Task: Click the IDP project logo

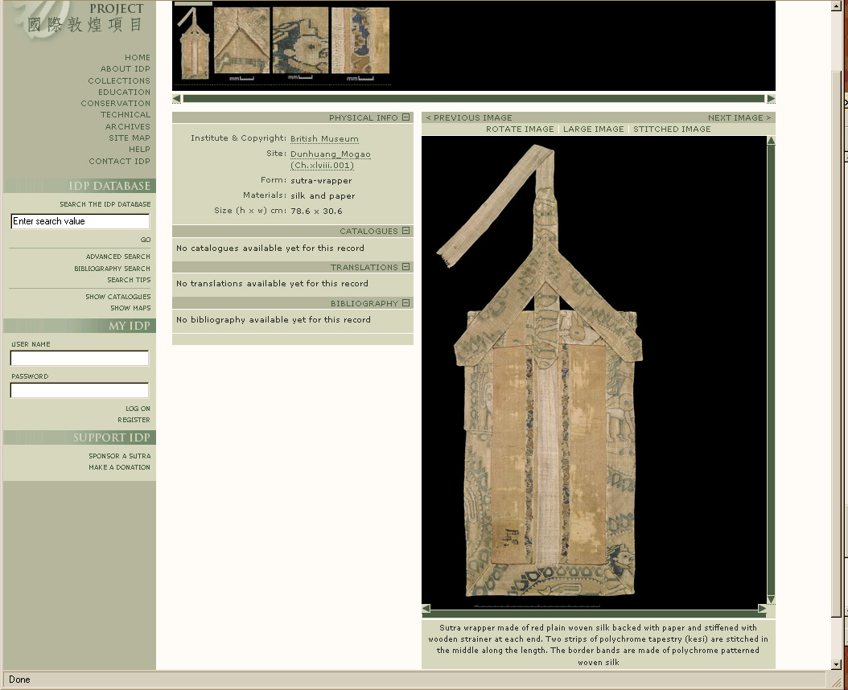Action: [x=79, y=19]
